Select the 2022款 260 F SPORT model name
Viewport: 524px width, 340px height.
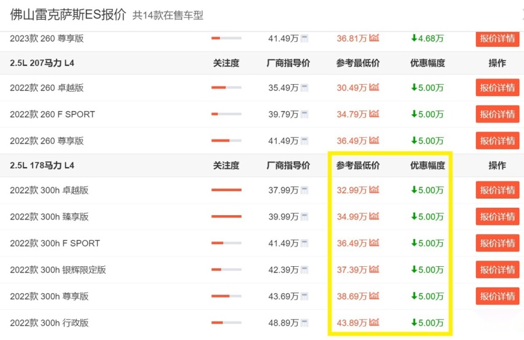(x=52, y=114)
